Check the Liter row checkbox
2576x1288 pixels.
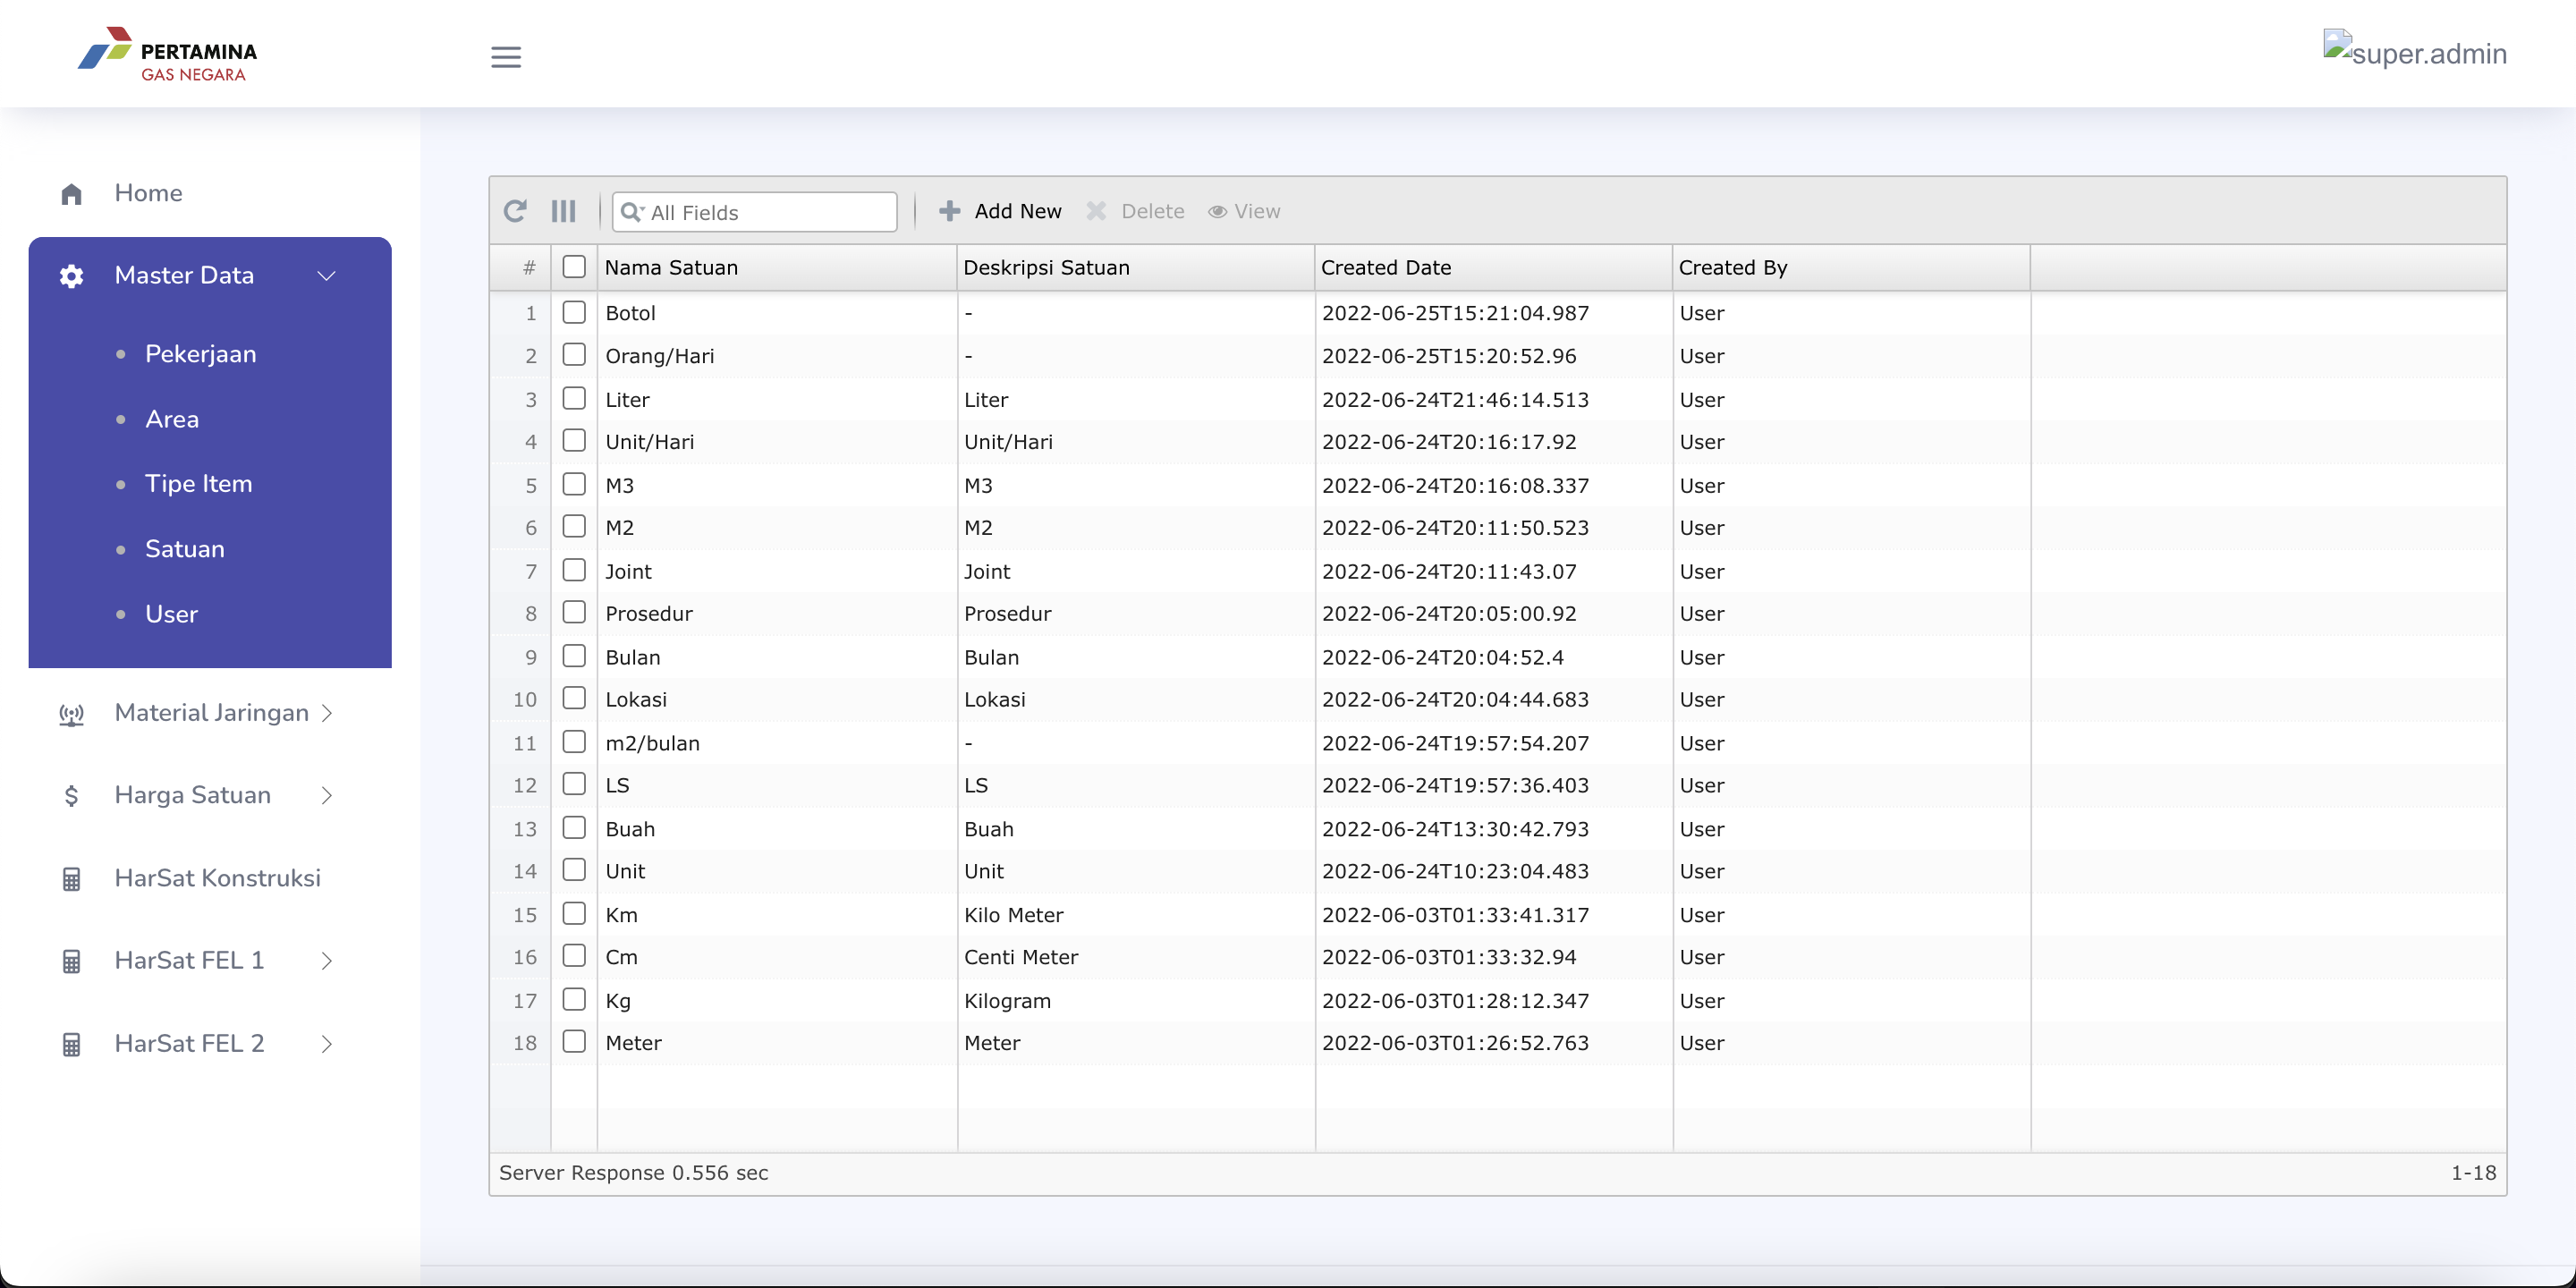pos(574,398)
